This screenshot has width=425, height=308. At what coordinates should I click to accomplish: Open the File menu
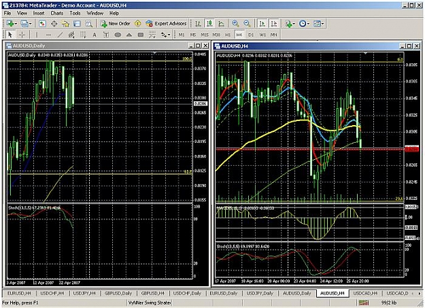tap(7, 13)
